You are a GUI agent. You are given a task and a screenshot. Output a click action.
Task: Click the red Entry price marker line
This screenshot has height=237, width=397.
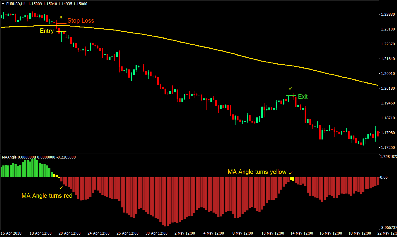coord(61,31)
